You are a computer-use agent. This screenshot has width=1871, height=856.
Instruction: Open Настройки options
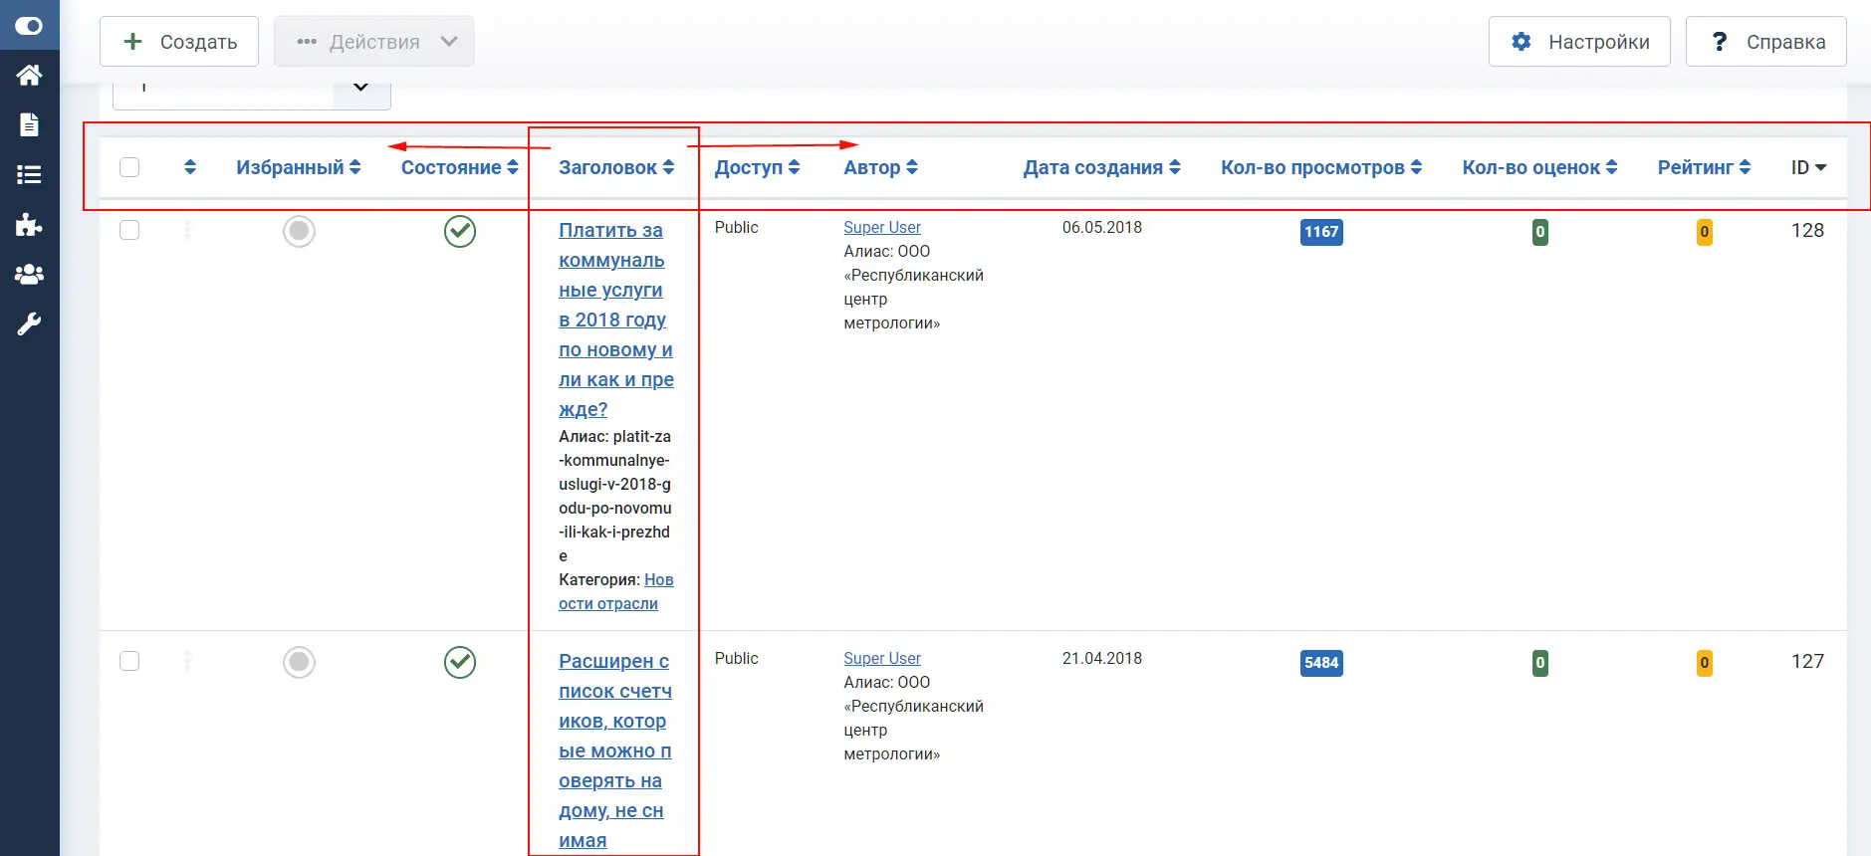1579,42
